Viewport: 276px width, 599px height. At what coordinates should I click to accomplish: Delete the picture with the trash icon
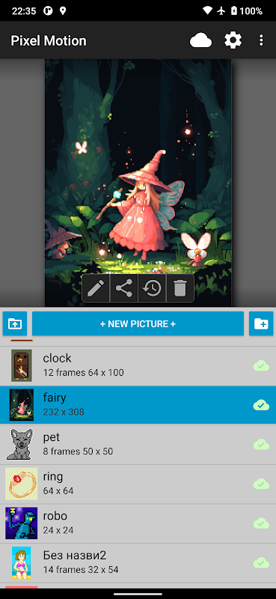pos(180,288)
